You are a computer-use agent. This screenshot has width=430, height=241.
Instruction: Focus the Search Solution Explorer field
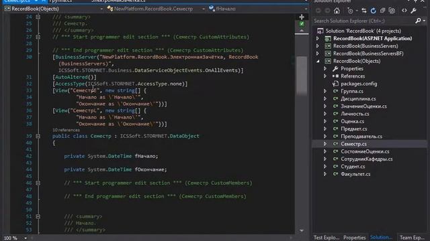click(x=363, y=21)
